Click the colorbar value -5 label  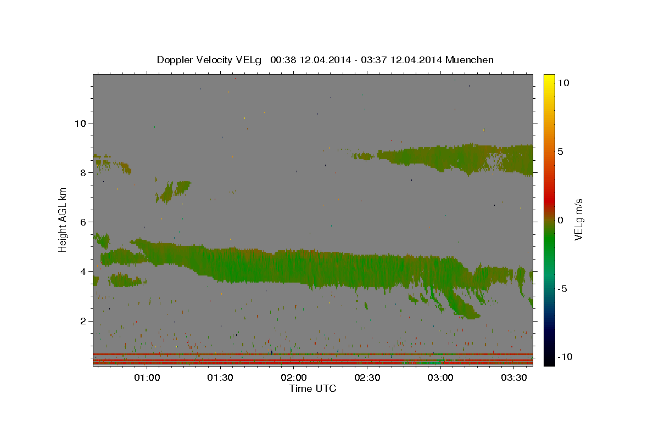pos(562,289)
